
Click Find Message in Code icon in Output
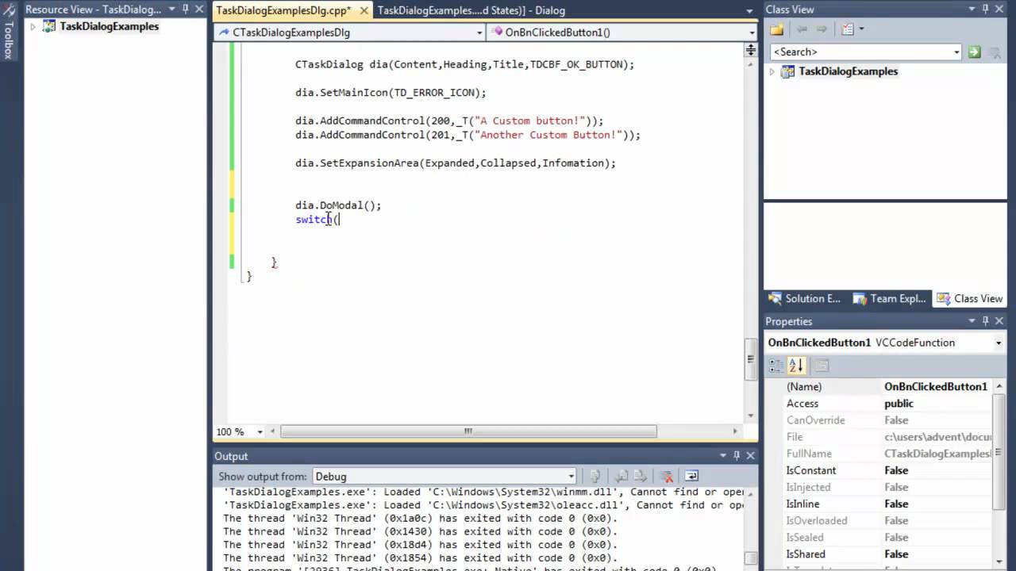pyautogui.click(x=595, y=476)
